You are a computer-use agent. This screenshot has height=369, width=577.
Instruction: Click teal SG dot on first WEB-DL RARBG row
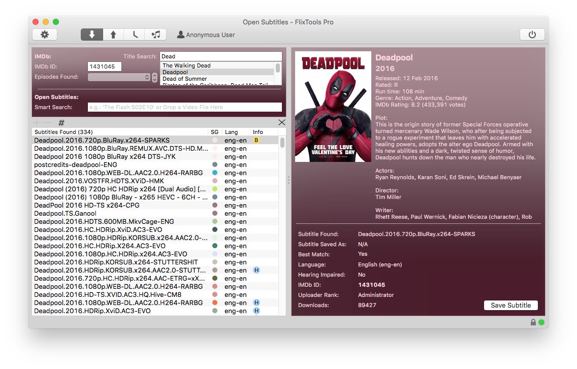pos(215,173)
